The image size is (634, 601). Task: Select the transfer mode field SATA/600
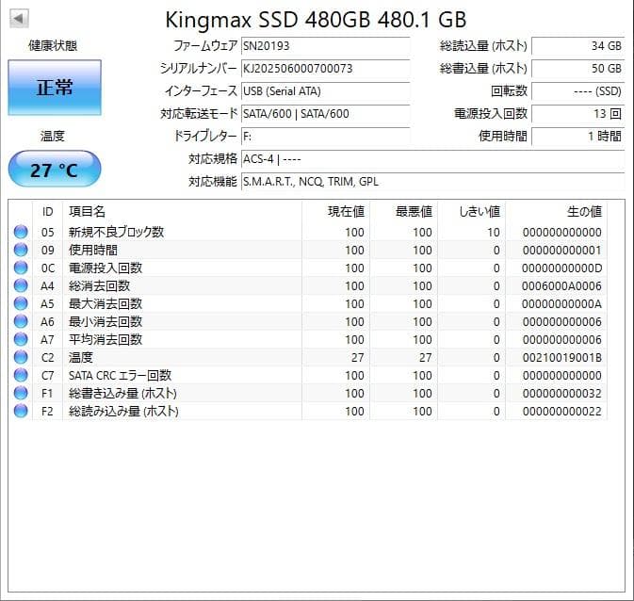click(x=326, y=114)
